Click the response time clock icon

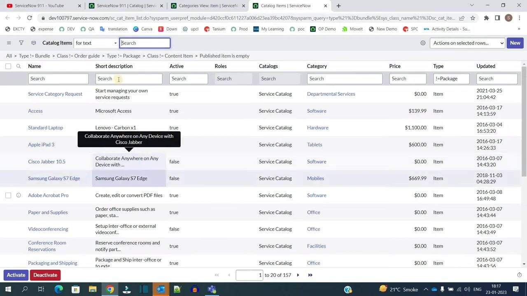coord(519,275)
